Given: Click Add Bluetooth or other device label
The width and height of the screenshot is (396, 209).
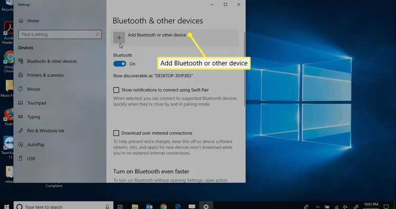Looking at the screenshot, I should tap(157, 35).
